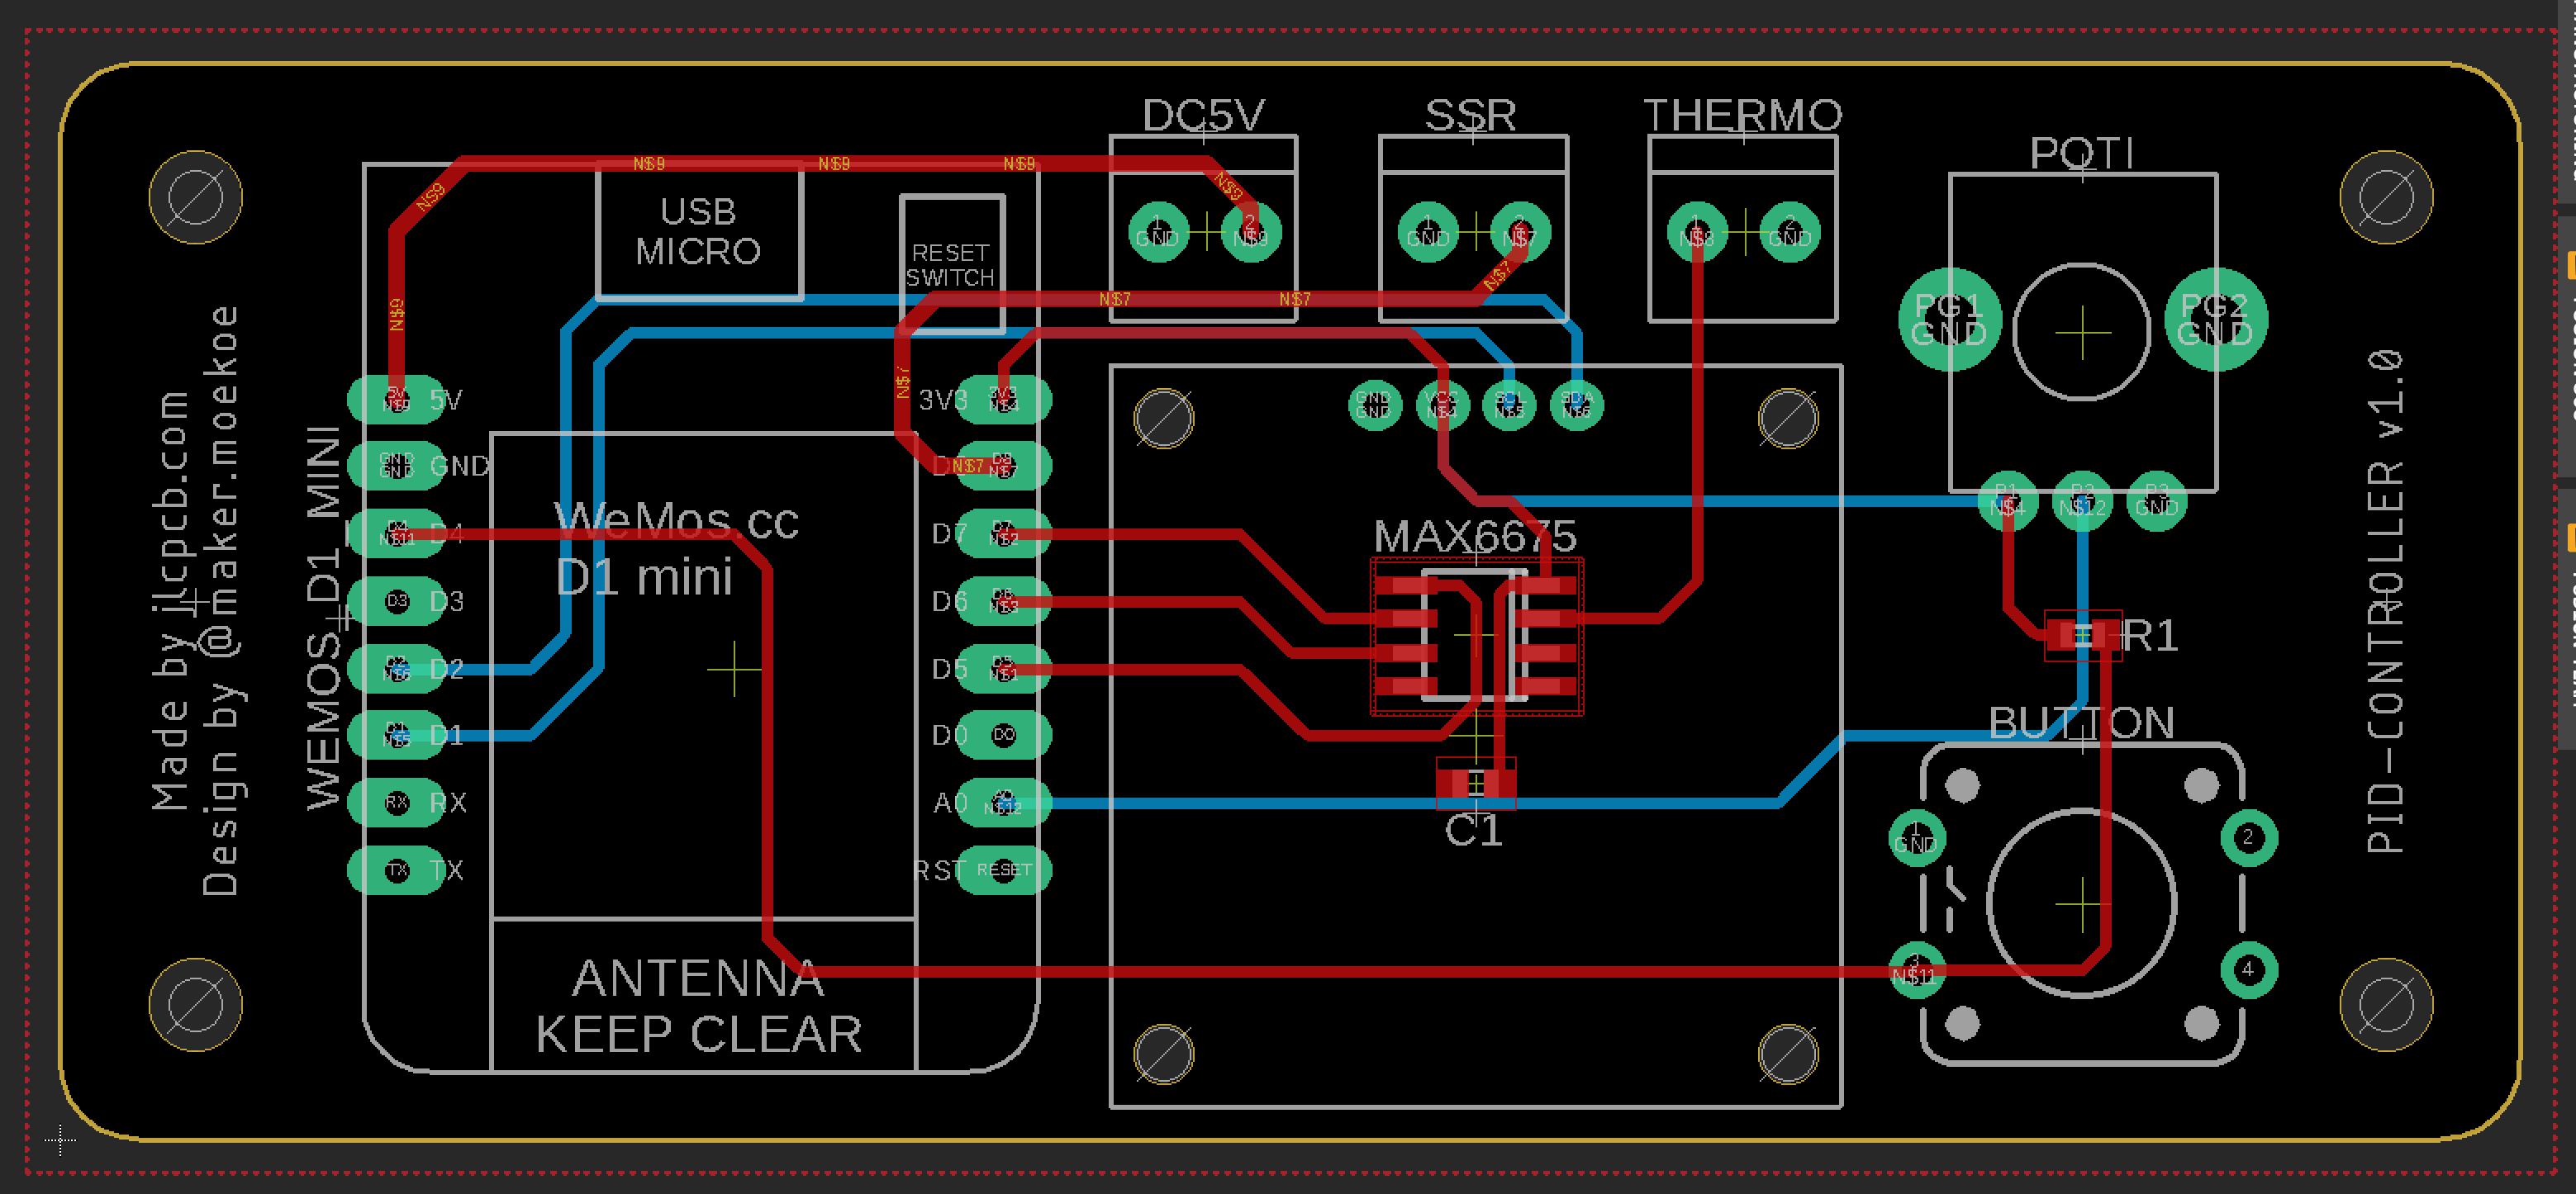Viewport: 2576px width, 1194px height.
Task: Select pad 4 of the BUTTON switch
Action: coord(2248,969)
